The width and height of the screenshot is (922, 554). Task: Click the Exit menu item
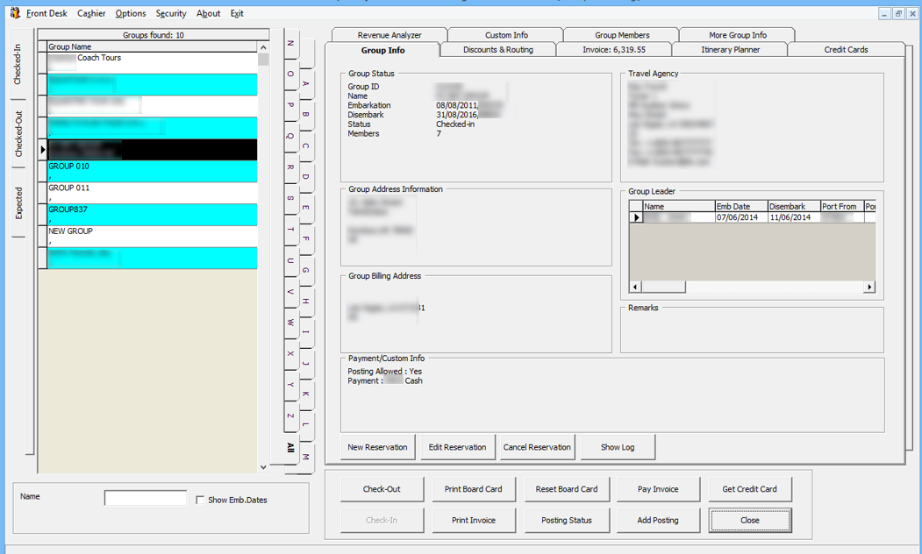click(237, 13)
